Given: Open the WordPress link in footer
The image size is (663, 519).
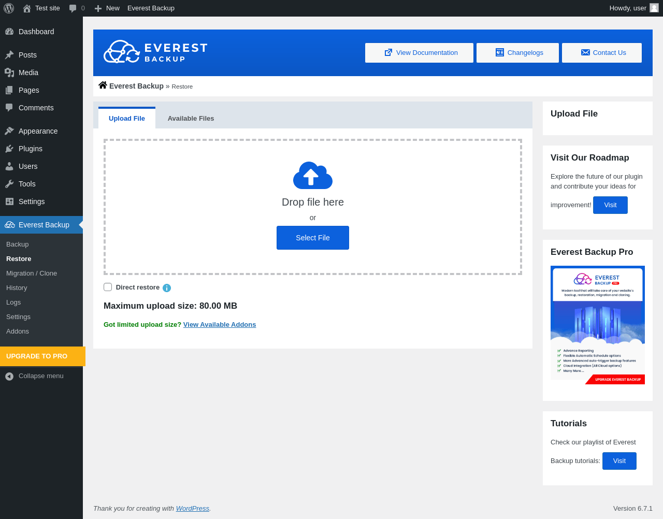Looking at the screenshot, I should [193, 509].
